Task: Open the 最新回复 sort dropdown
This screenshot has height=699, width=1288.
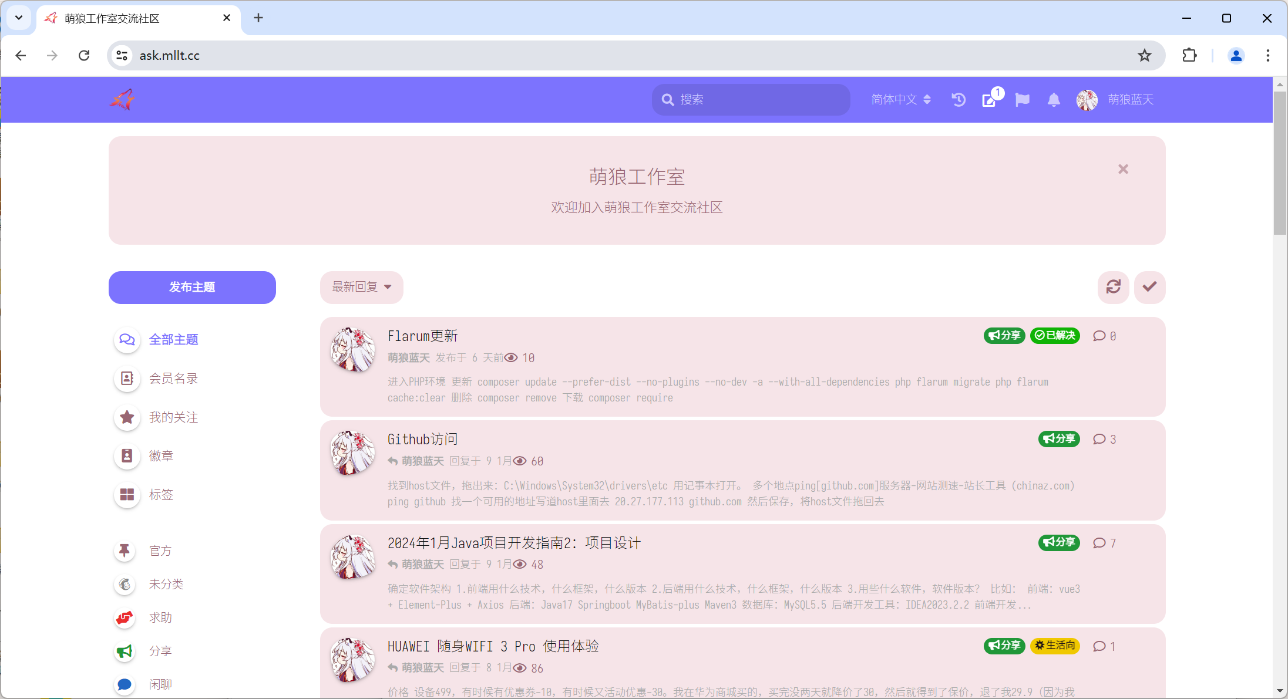Action: [x=361, y=287]
